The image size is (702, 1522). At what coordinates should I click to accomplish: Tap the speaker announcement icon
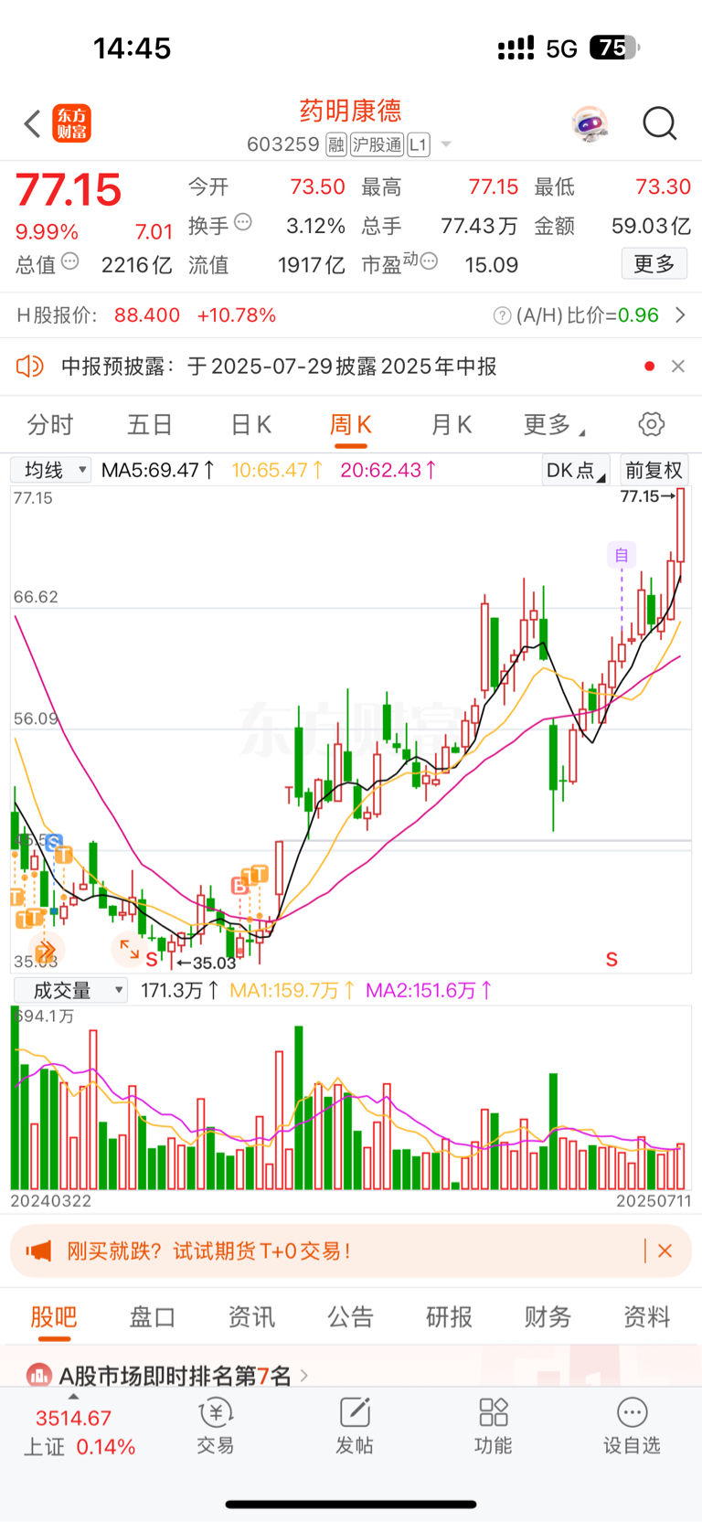click(x=30, y=367)
